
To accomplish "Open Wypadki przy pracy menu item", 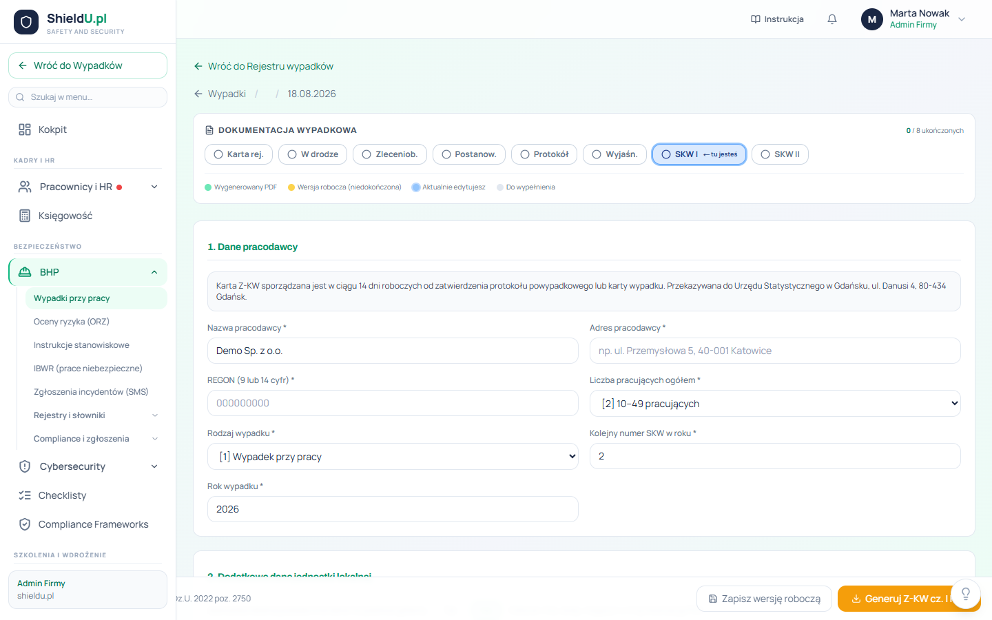I will pyautogui.click(x=96, y=298).
